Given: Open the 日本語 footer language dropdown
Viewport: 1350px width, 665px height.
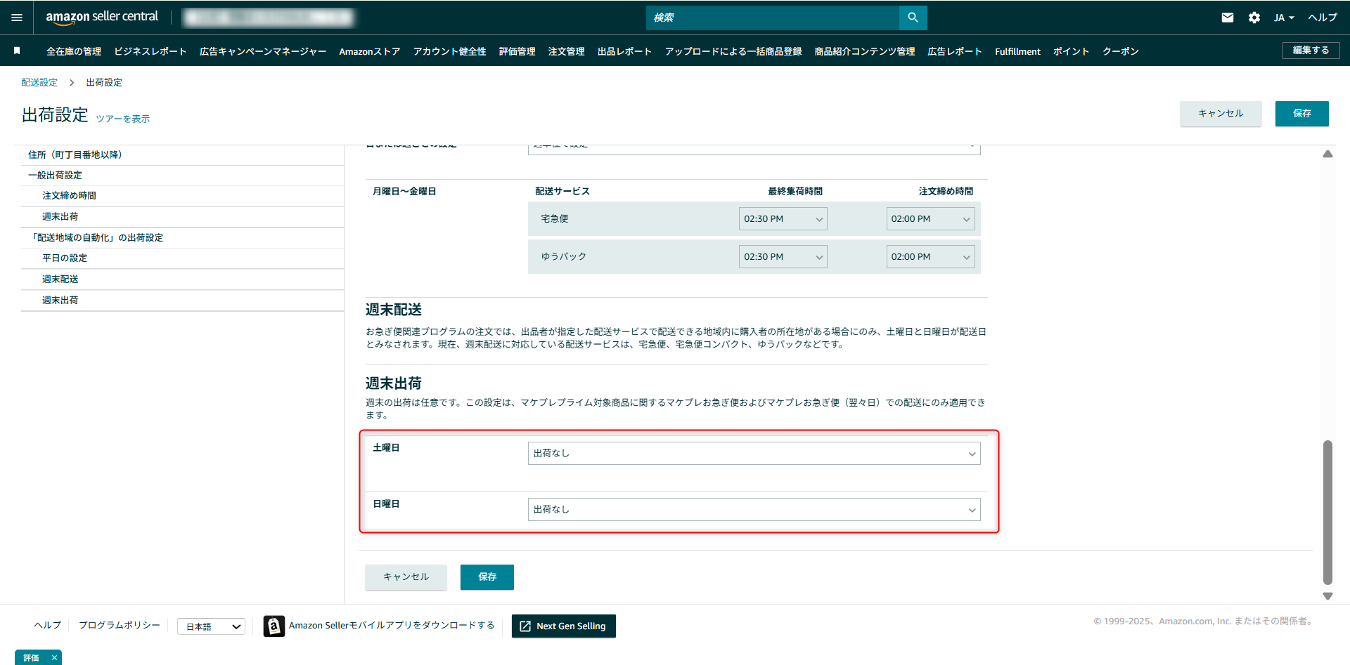Looking at the screenshot, I should (211, 626).
